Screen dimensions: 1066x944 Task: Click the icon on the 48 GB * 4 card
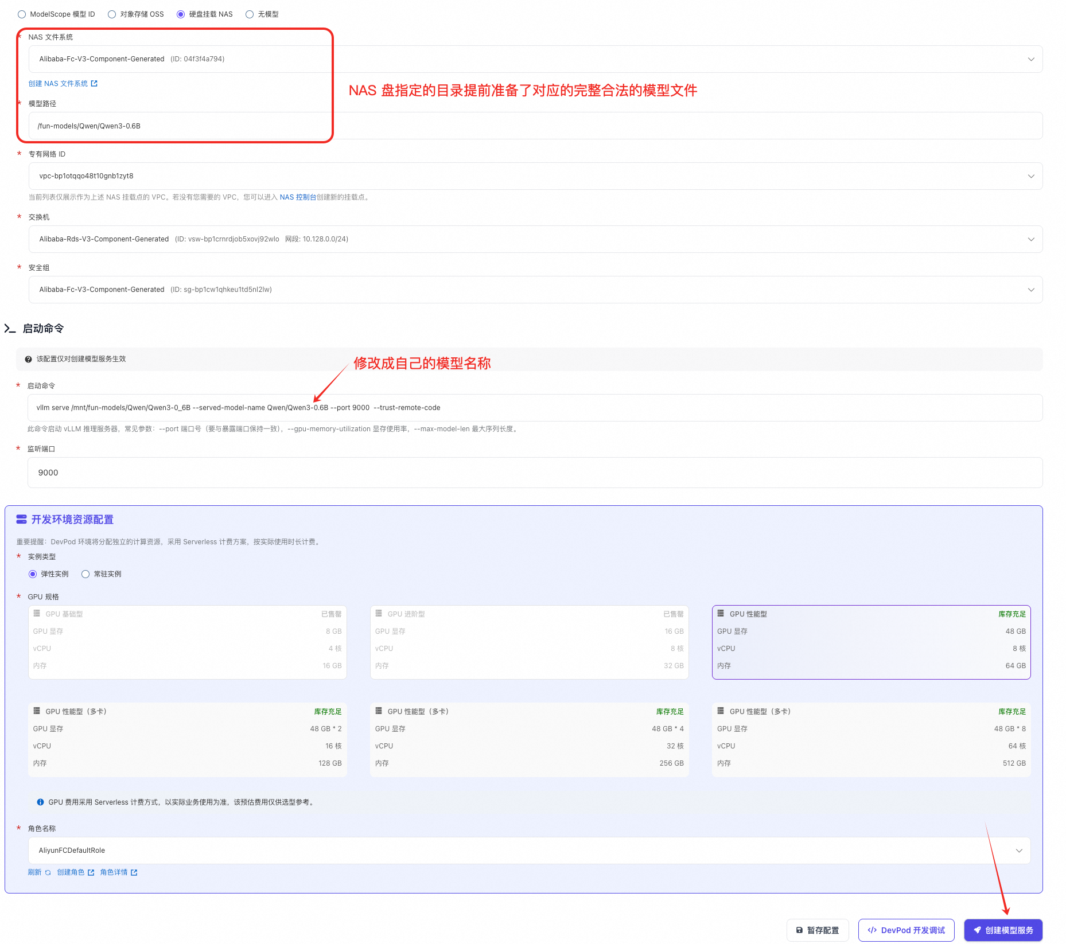pos(379,711)
